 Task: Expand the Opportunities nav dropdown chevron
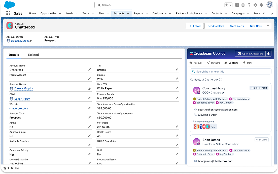click(60, 14)
